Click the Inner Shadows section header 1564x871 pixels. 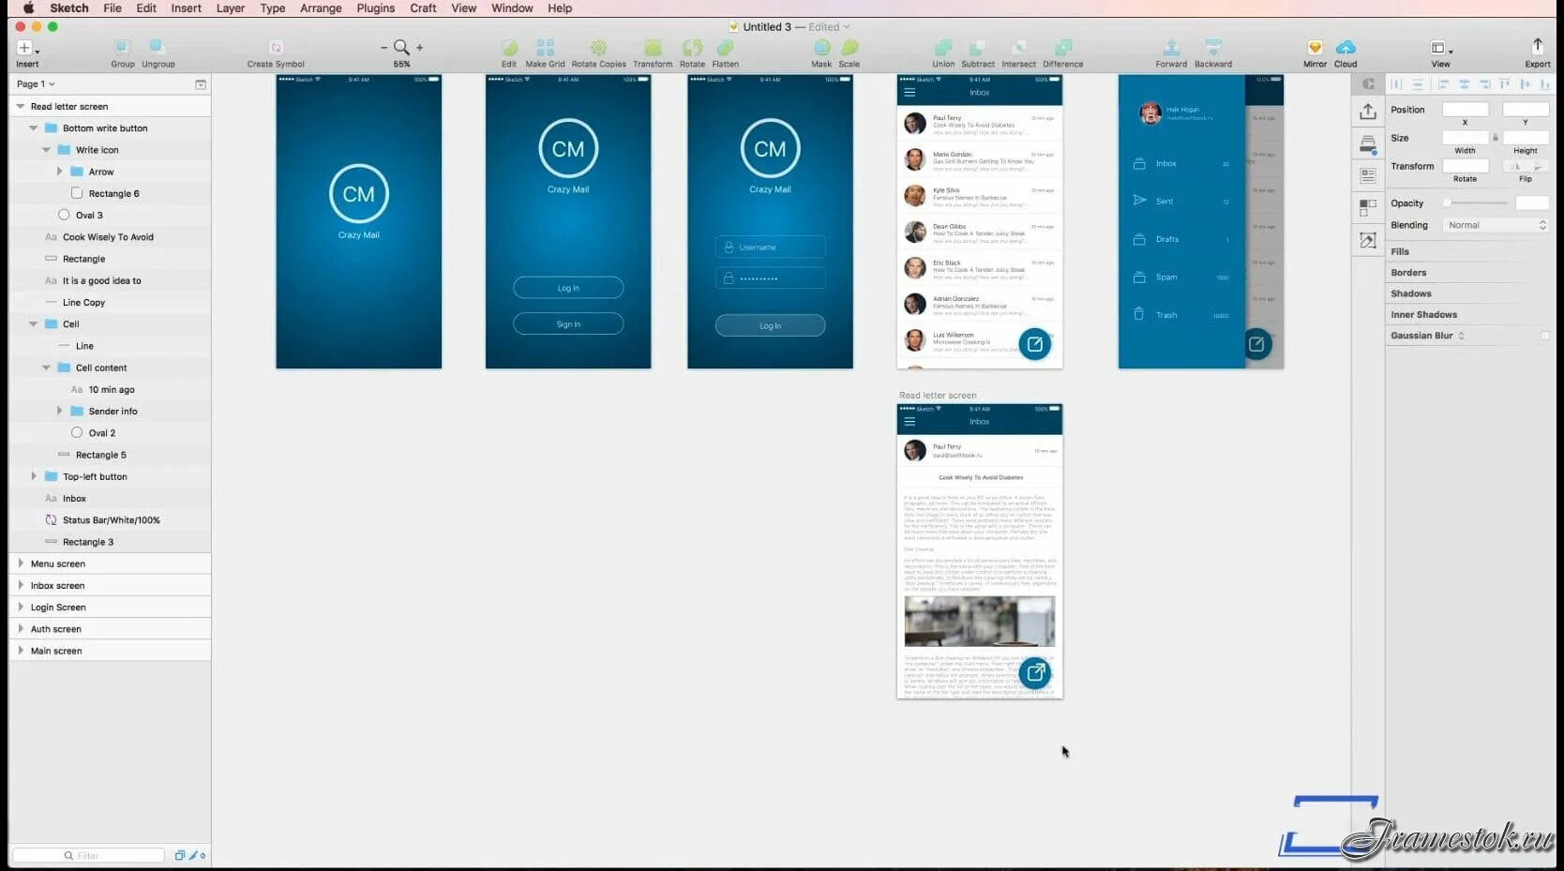[x=1423, y=315]
